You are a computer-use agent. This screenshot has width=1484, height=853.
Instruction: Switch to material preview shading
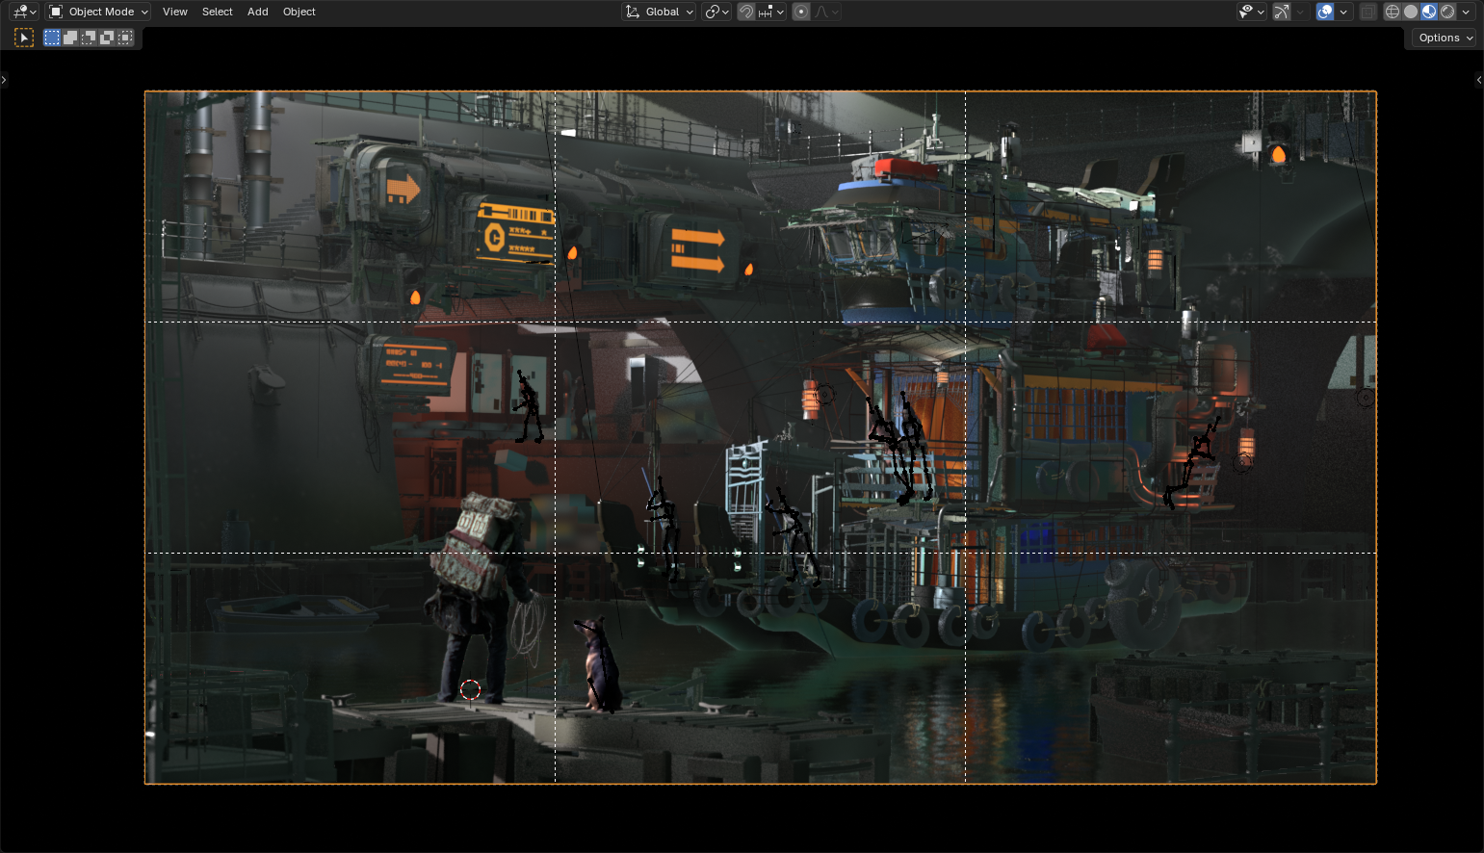(1429, 12)
